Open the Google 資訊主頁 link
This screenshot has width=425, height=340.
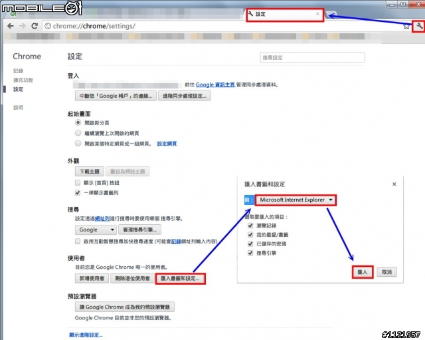coord(215,85)
